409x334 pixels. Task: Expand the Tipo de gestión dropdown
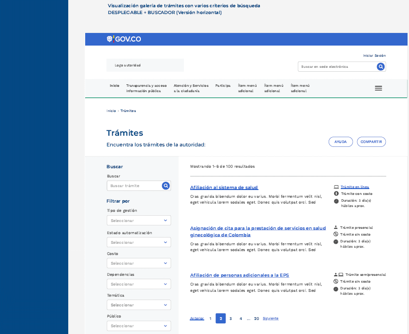(x=139, y=221)
